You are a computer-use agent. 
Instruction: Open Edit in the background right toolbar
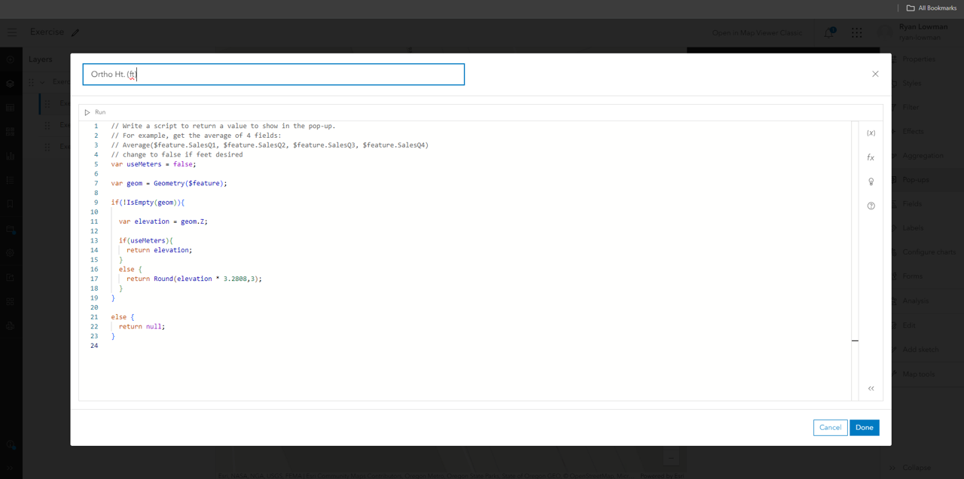tap(908, 325)
